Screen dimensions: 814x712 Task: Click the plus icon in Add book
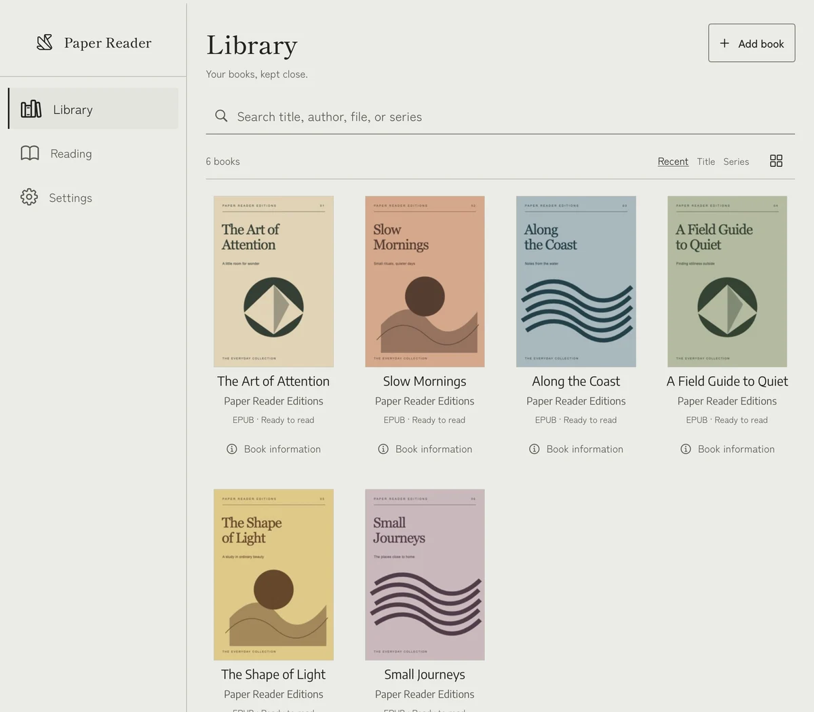tap(724, 43)
